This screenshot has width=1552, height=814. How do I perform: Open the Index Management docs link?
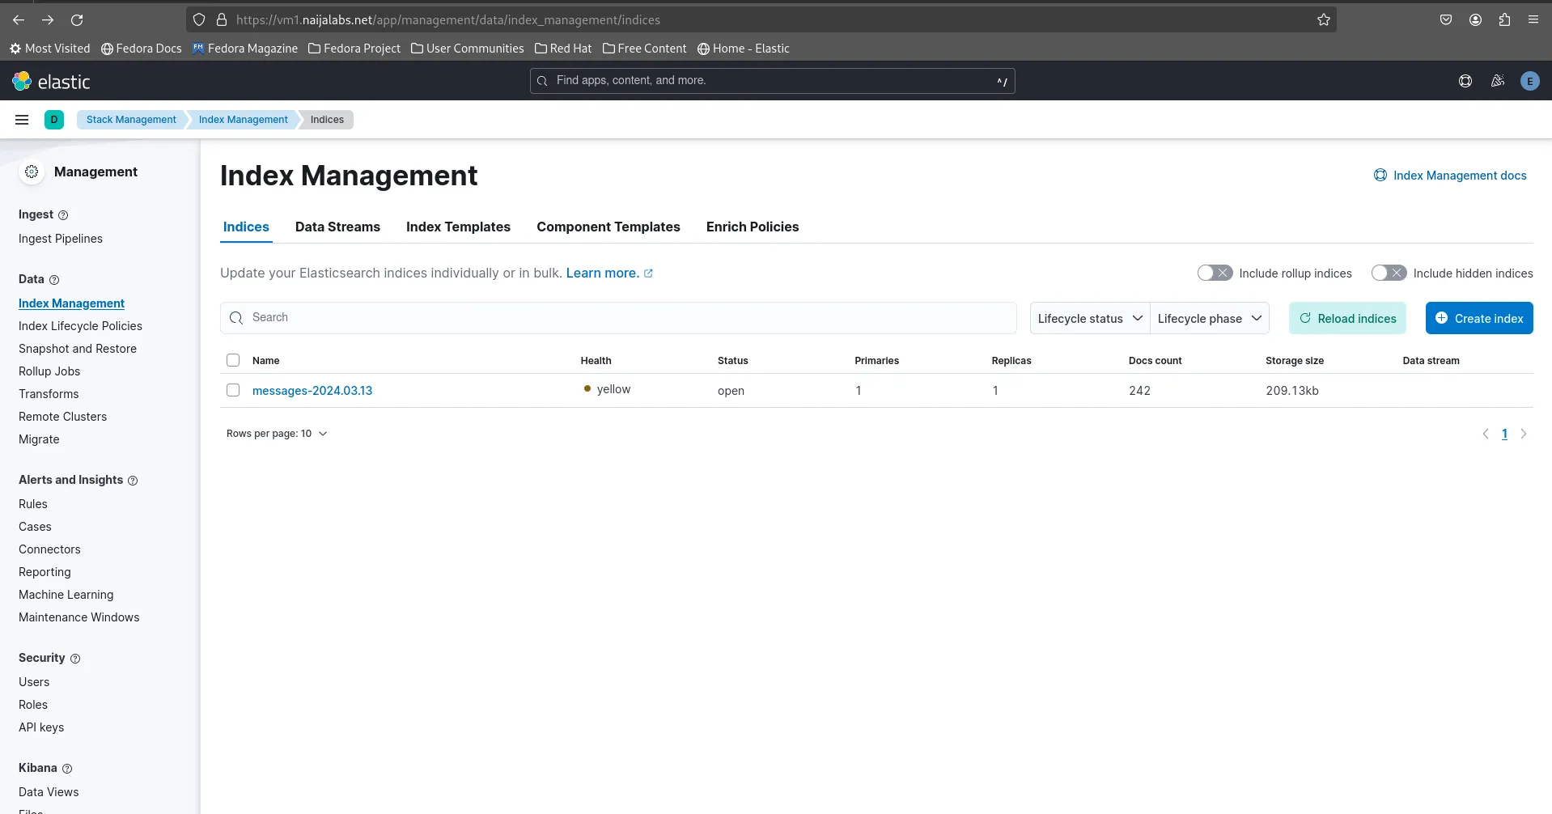click(x=1450, y=176)
